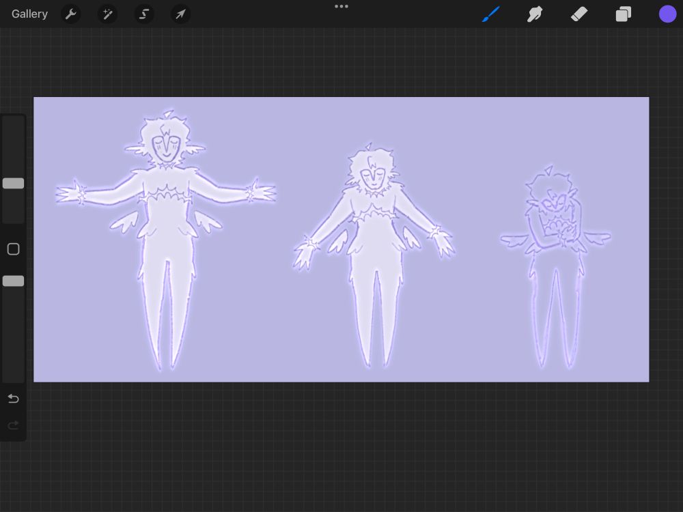Tap the three-dot menu at top center
The image size is (683, 512).
pyautogui.click(x=341, y=7)
